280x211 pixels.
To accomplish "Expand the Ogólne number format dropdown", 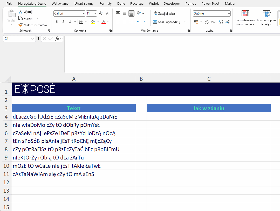I will pyautogui.click(x=229, y=13).
